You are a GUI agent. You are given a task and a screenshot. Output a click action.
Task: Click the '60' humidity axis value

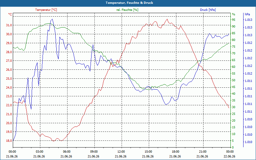click(234, 67)
